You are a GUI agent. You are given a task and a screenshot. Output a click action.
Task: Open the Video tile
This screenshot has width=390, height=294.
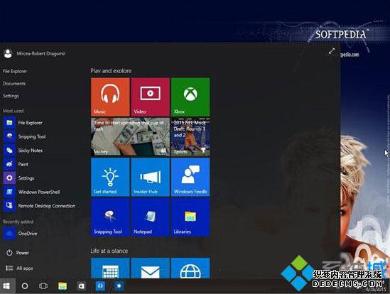(x=150, y=97)
